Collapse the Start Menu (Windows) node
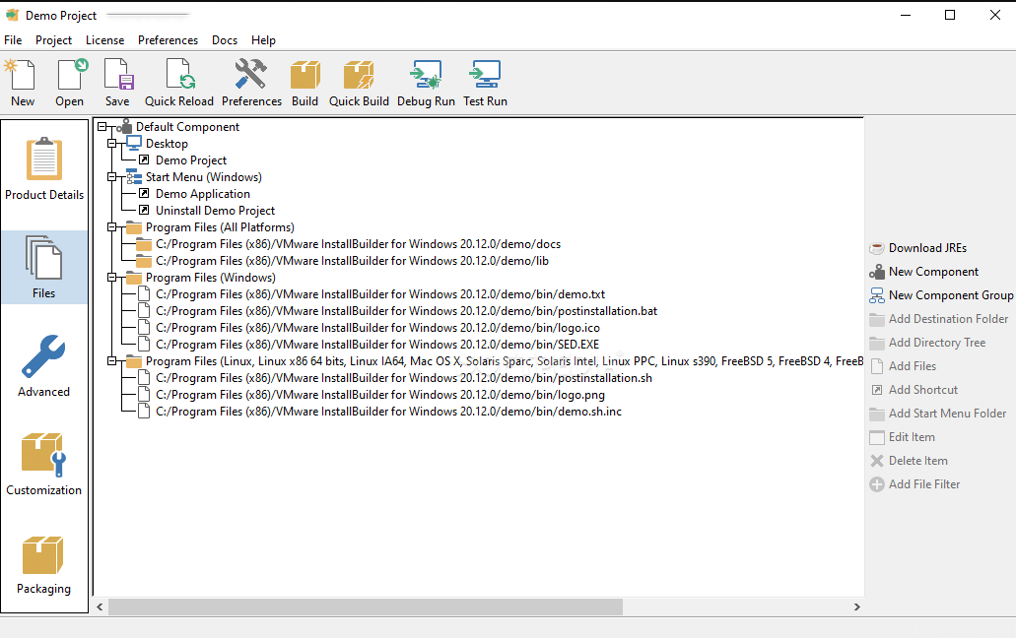This screenshot has width=1016, height=638. point(112,177)
